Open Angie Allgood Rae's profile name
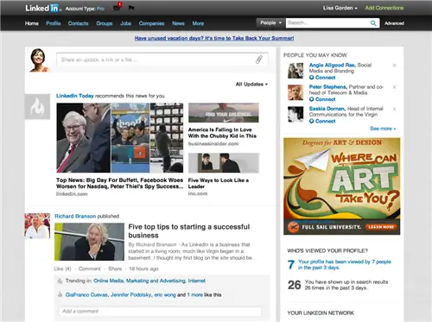 (332, 65)
